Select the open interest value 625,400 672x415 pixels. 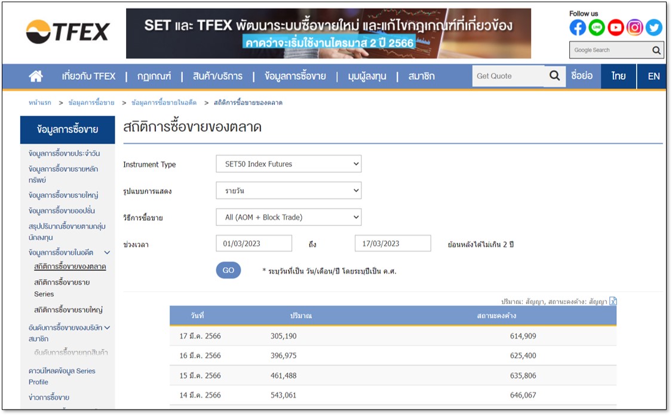523,355
